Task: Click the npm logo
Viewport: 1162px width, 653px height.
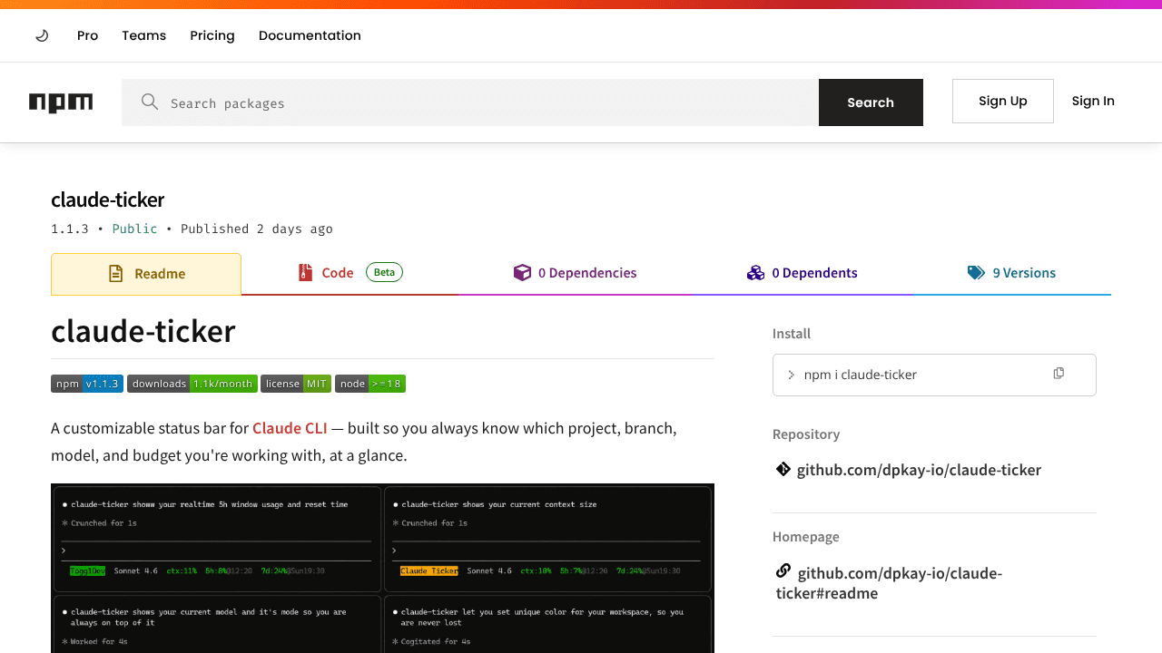Action: (x=61, y=102)
